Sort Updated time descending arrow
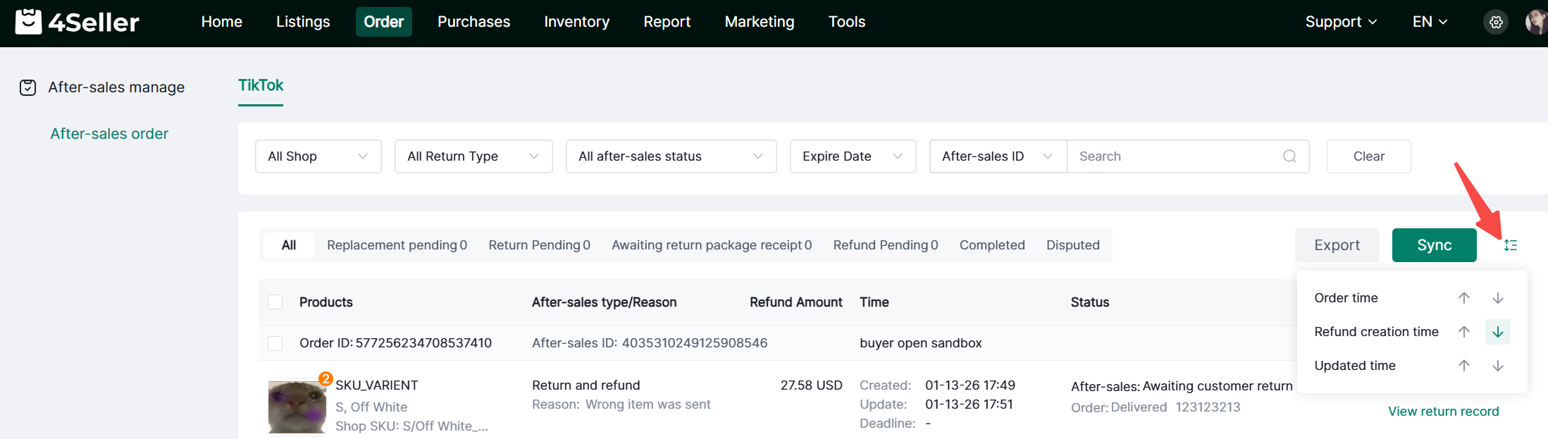The image size is (1548, 439). tap(1497, 366)
